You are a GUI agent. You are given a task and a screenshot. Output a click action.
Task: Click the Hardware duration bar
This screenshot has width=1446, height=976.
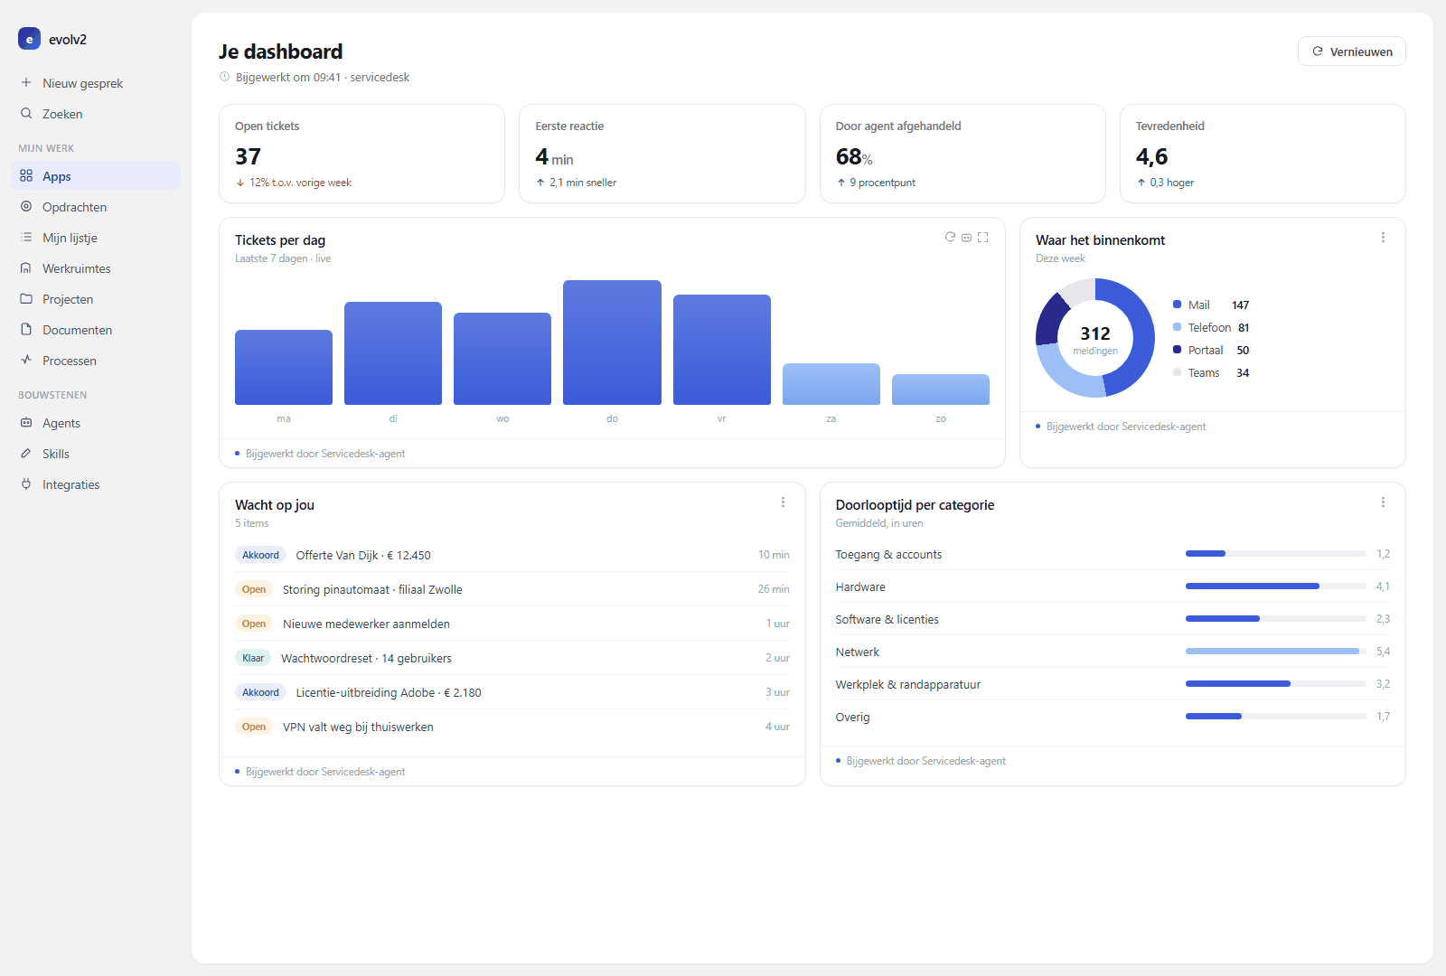(1276, 587)
